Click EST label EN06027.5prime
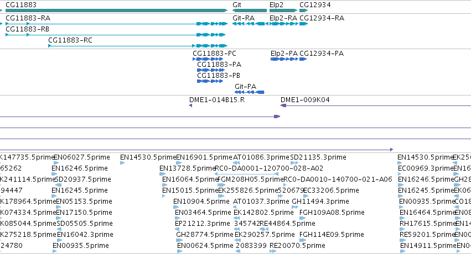The height and width of the screenshot is (254, 471). (x=82, y=157)
